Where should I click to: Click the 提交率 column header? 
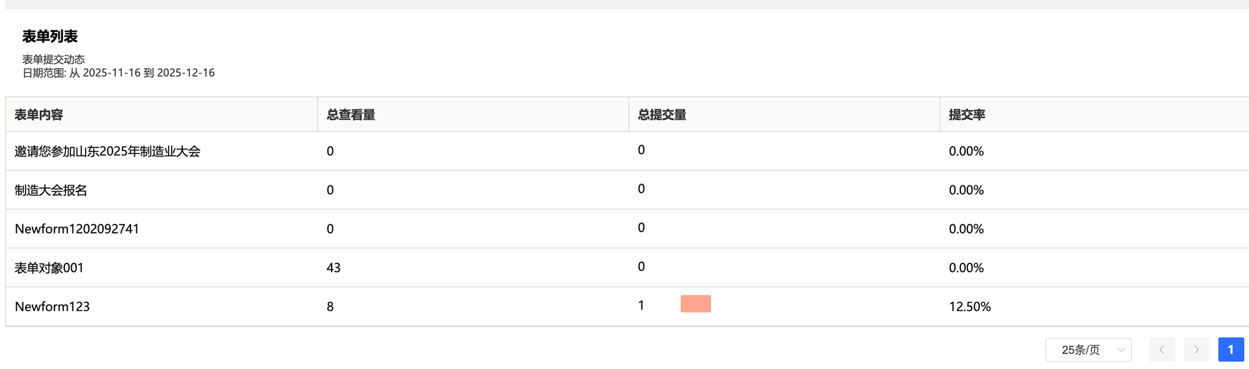pyautogui.click(x=967, y=115)
